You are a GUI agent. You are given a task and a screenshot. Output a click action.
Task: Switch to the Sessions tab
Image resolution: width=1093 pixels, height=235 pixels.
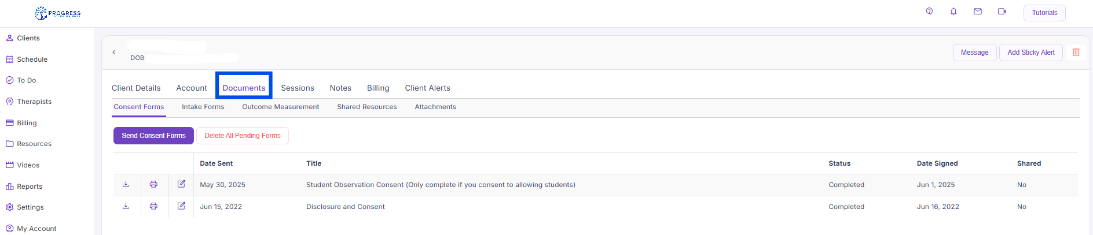click(x=298, y=88)
